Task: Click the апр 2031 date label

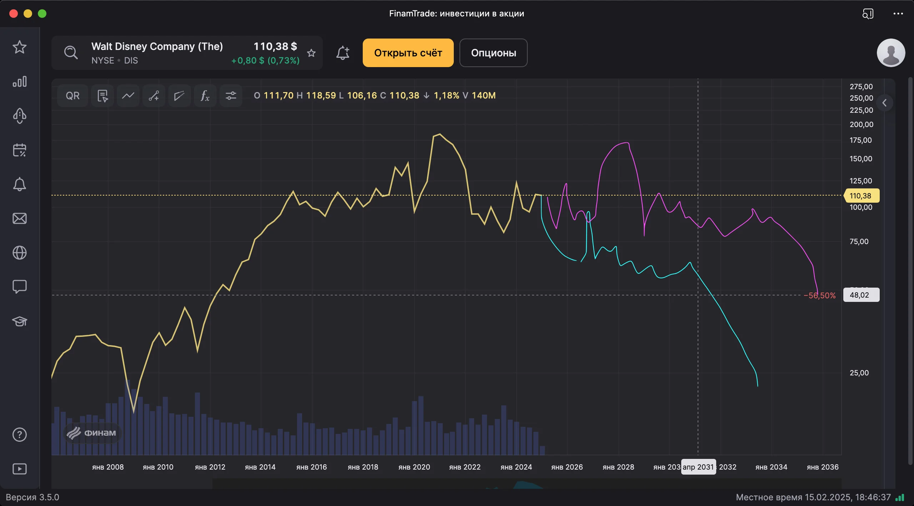Action: (x=698, y=467)
